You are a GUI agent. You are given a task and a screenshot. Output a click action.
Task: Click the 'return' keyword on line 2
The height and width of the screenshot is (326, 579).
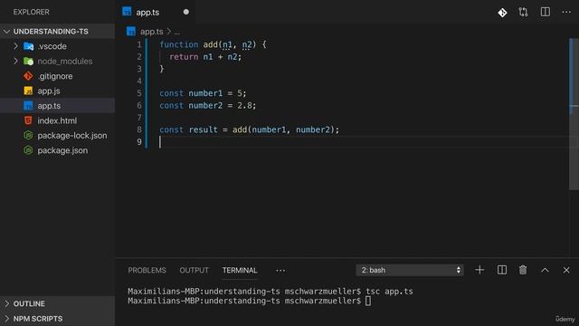tap(184, 56)
